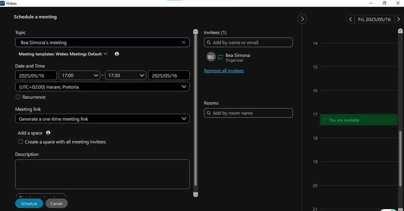Click the Schedule button

tap(29, 203)
